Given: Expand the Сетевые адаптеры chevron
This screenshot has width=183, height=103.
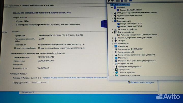Looking at the screenshot, I should click(113, 73).
